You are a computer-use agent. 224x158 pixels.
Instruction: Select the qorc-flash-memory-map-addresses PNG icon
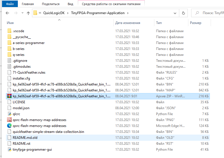click(9, 120)
